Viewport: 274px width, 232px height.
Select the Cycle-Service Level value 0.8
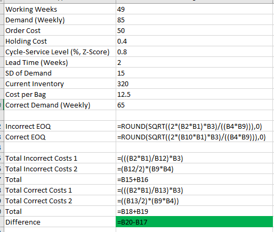pyautogui.click(x=195, y=52)
